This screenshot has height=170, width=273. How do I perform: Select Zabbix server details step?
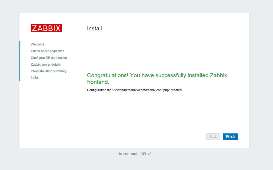point(46,65)
